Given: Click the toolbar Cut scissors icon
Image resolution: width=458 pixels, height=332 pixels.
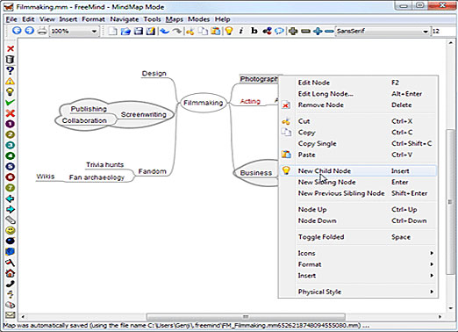Looking at the screenshot, I should coord(190,31).
